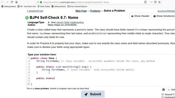This screenshot has height=98, width=175.
Task: Click the Java language icon
Action: coord(49,22)
